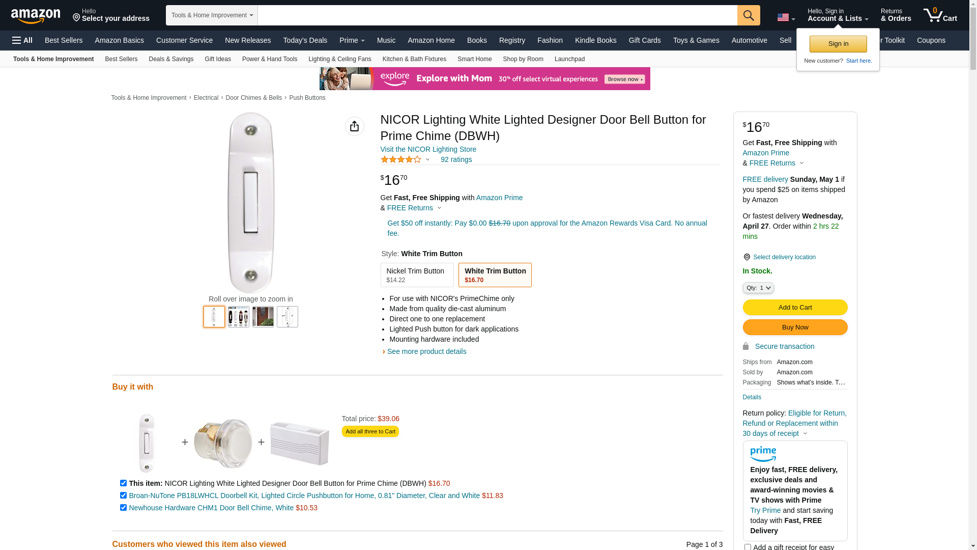Open Power & Hand Tools submenu item
Screen dimensions: 977x550
click(269, 59)
